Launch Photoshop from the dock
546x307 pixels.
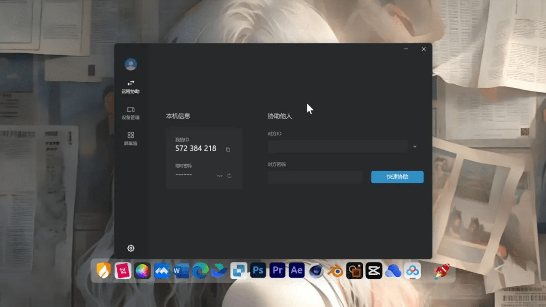click(x=258, y=270)
